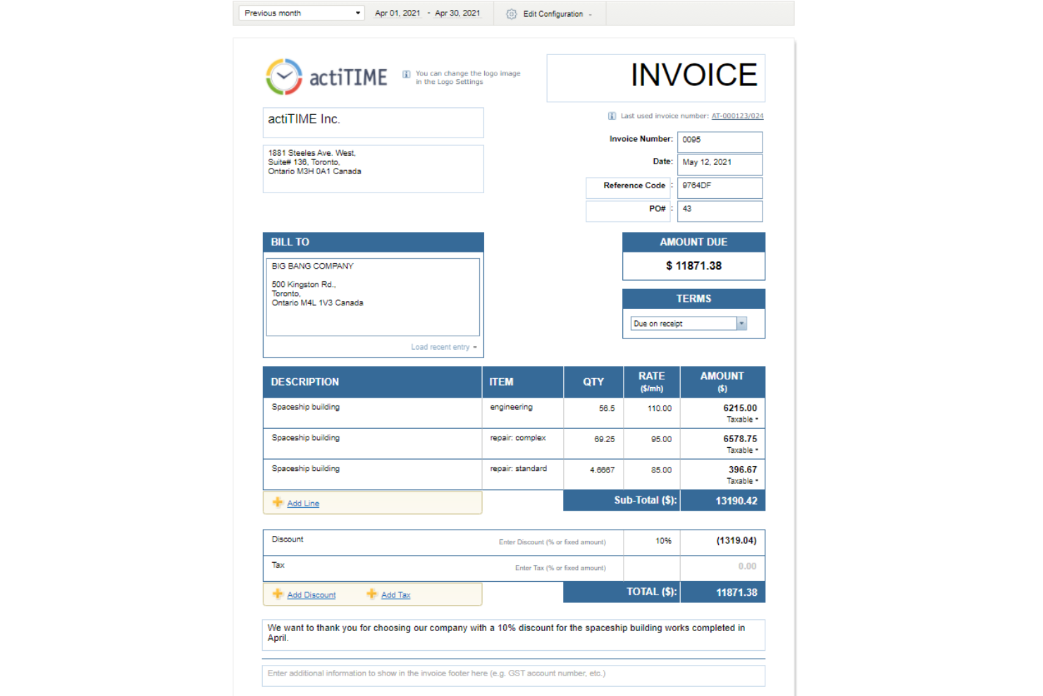Change Taxable setting for repair: complex line
The height and width of the screenshot is (696, 1043).
point(742,451)
